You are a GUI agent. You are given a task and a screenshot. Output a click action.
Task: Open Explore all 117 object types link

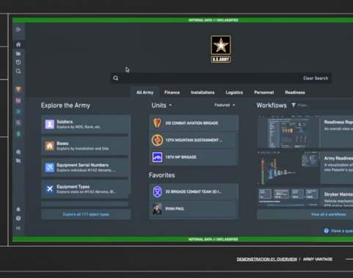(x=86, y=214)
